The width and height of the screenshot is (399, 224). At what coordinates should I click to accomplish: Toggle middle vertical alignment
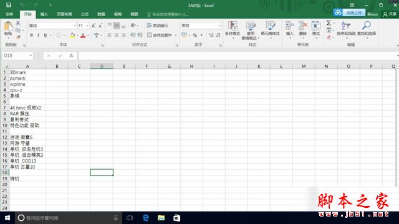pyautogui.click(x=117, y=26)
